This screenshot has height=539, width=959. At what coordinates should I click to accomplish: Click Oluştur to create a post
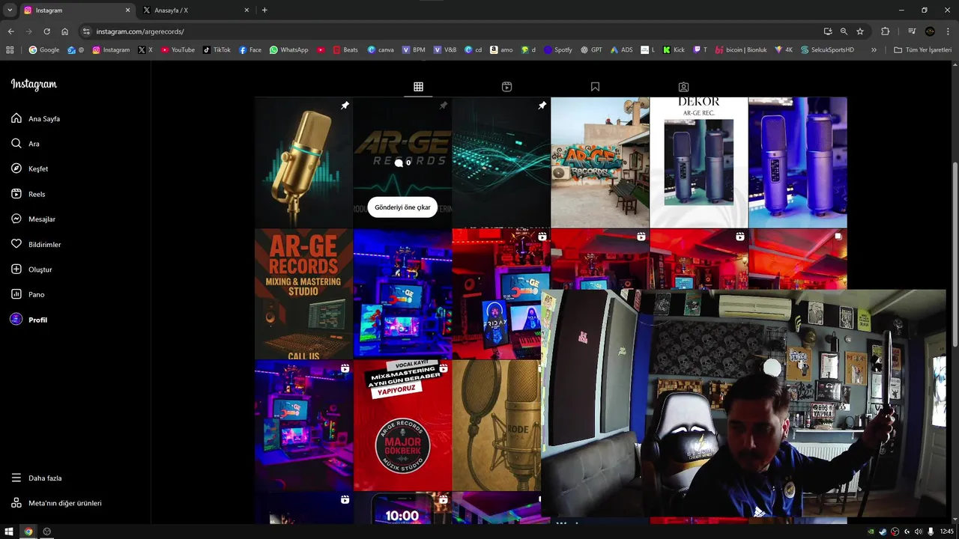31,269
